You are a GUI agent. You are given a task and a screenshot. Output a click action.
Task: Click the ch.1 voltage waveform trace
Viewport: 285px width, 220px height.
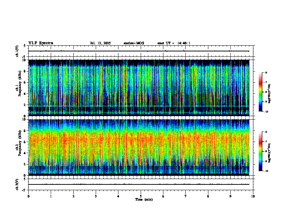point(139,51)
